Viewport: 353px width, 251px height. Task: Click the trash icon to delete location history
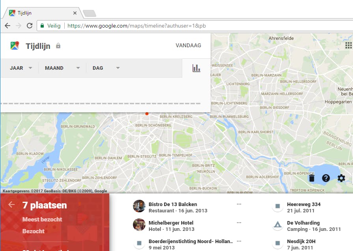click(x=312, y=178)
